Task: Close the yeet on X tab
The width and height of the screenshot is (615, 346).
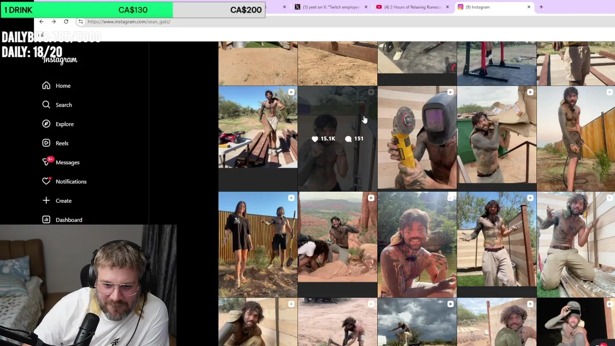Action: (366, 7)
